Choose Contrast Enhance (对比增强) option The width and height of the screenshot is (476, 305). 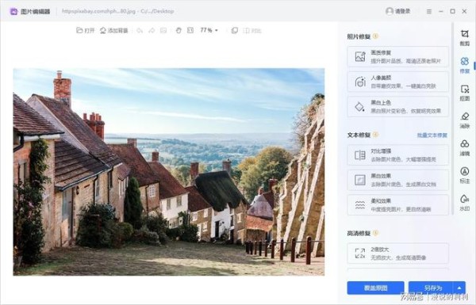397,155
